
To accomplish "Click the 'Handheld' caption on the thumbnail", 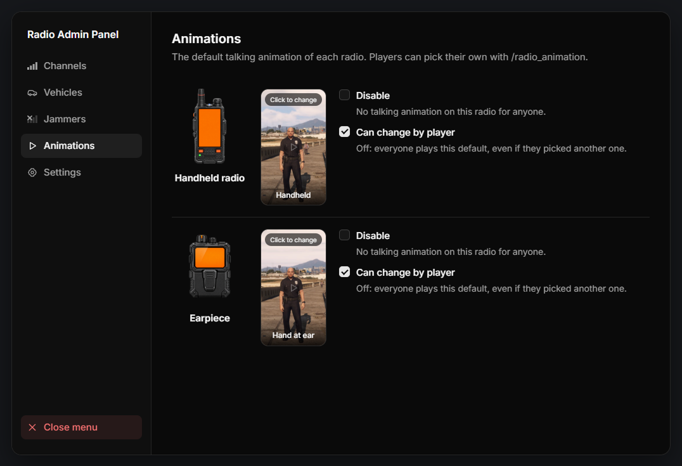I will click(x=293, y=195).
